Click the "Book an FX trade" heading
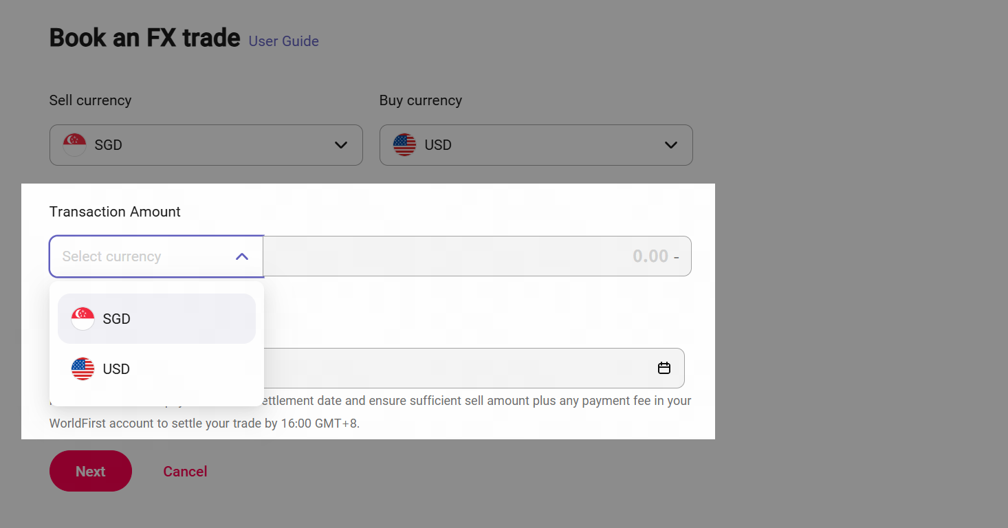The width and height of the screenshot is (1008, 528). point(144,37)
